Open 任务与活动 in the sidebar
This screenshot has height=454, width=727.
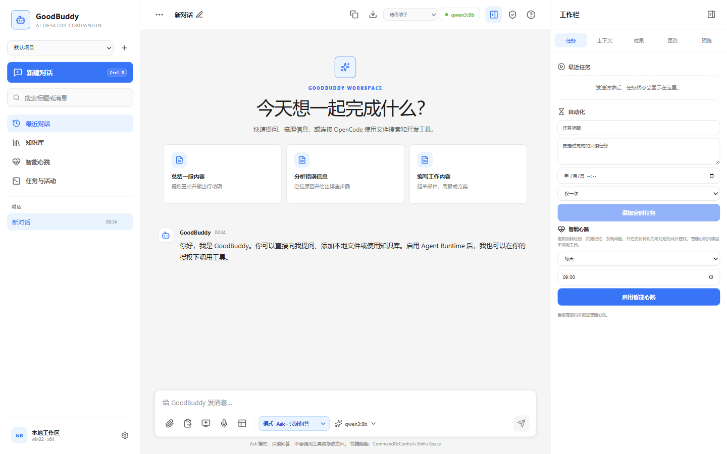[x=70, y=181]
